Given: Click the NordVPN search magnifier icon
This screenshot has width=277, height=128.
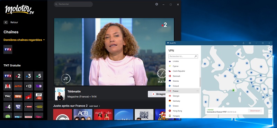Looking at the screenshot, I should (x=196, y=56).
